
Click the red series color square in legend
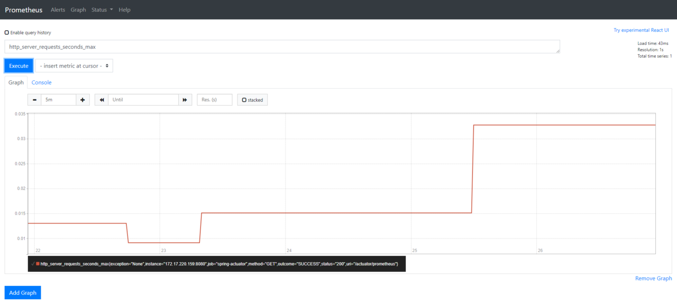[38, 263]
